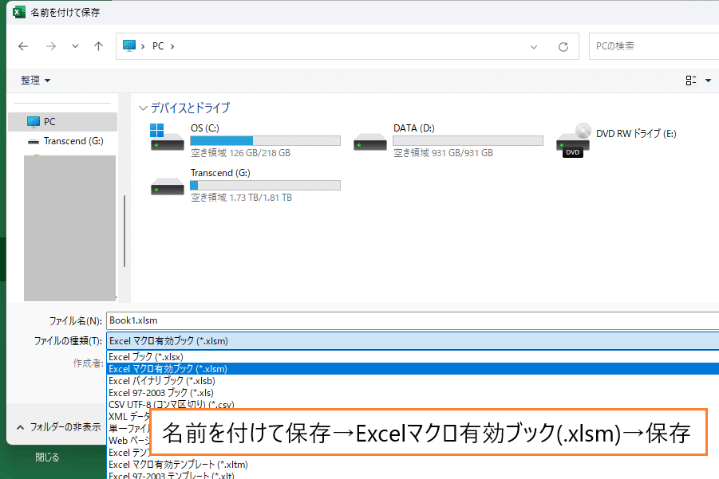Click PC breadcrumb in address bar
Image resolution: width=719 pixels, height=479 pixels.
(158, 46)
